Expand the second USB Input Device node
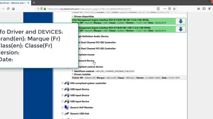The width and height of the screenshot is (213, 119). point(63,96)
